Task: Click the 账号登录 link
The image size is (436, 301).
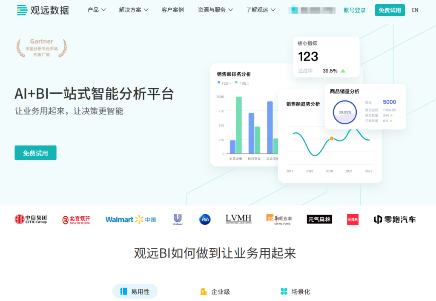Action: pos(354,10)
